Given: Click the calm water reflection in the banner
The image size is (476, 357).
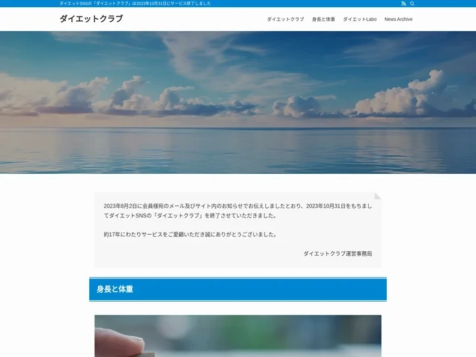Looking at the screenshot, I should [x=238, y=151].
